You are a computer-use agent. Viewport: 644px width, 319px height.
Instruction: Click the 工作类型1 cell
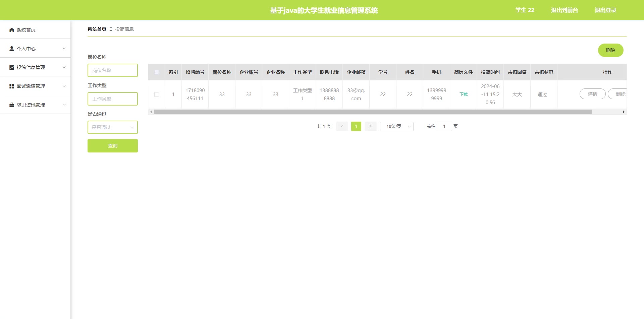(303, 94)
